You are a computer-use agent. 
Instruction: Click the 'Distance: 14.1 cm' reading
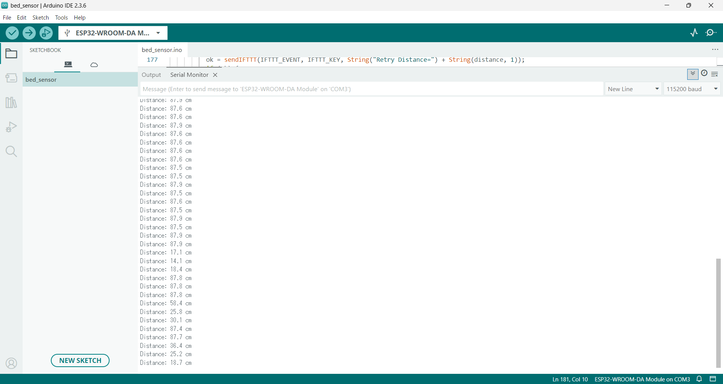click(x=166, y=261)
